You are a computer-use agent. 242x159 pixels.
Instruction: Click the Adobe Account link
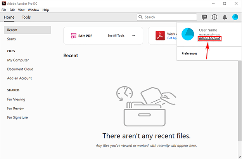pyautogui.click(x=209, y=38)
